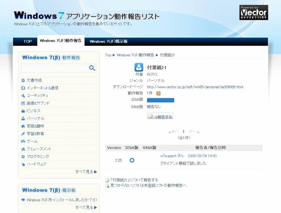Open the インターネット&通信 category
Image resolution: width=281 pixels, height=213 pixels.
(x=43, y=88)
